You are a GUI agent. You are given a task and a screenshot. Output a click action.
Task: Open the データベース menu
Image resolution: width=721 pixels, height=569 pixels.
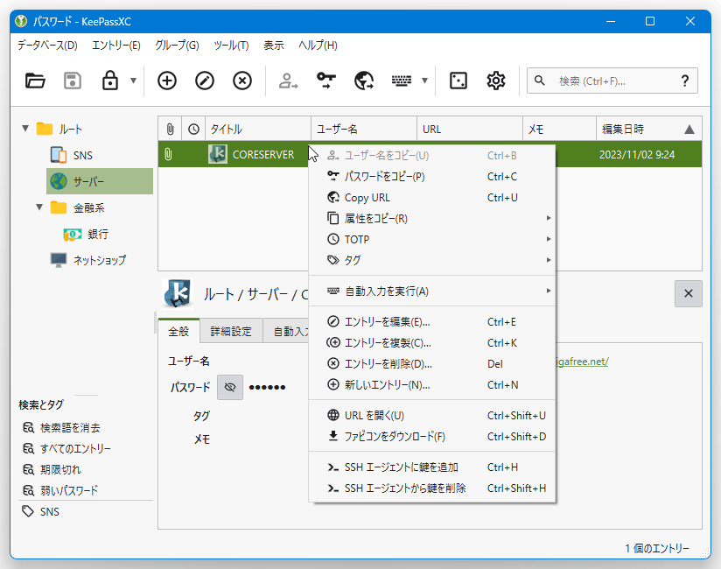[47, 45]
